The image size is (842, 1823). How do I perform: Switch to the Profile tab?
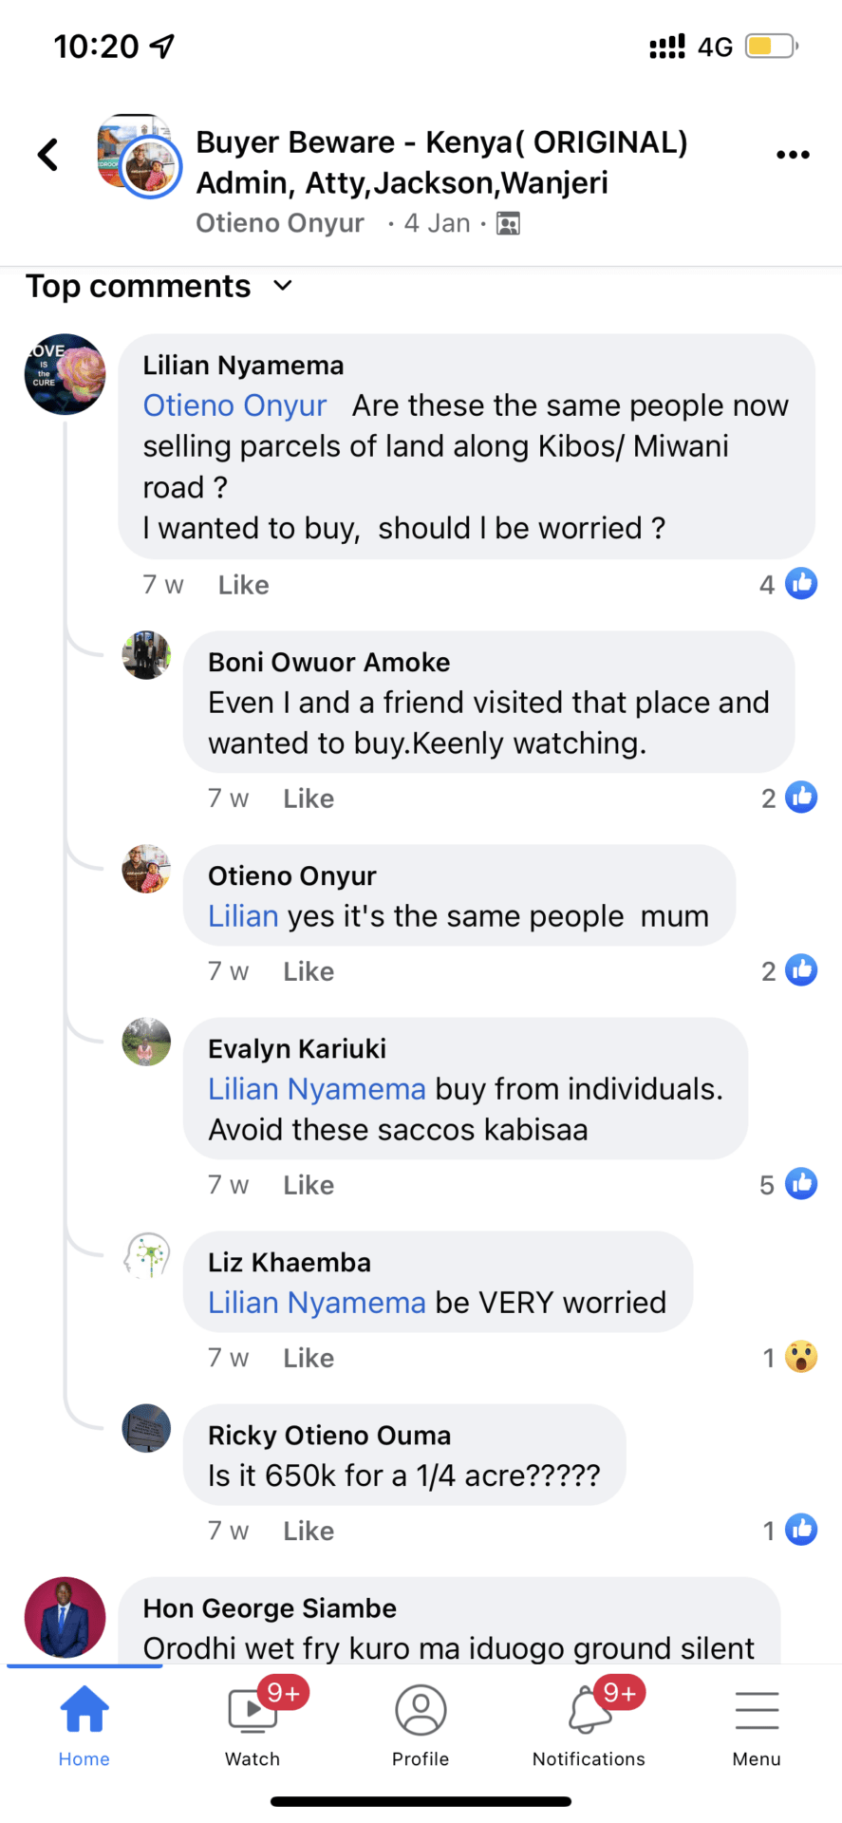pos(421,1723)
